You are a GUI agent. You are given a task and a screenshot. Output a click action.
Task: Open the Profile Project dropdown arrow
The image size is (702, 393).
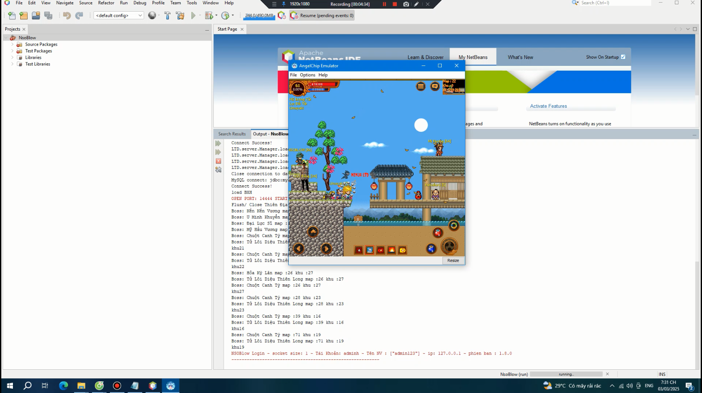tap(233, 16)
